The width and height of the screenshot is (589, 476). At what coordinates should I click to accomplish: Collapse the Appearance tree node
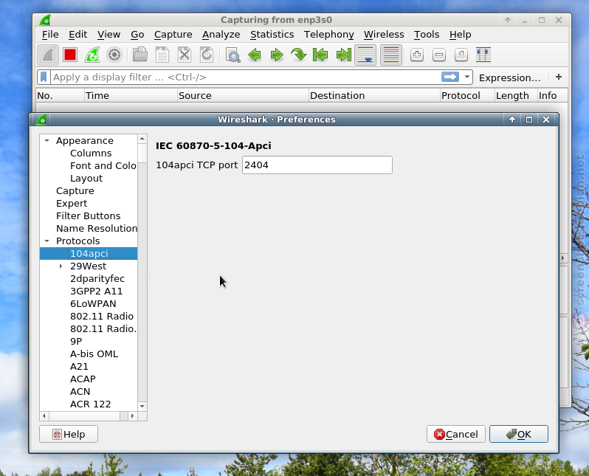point(47,140)
